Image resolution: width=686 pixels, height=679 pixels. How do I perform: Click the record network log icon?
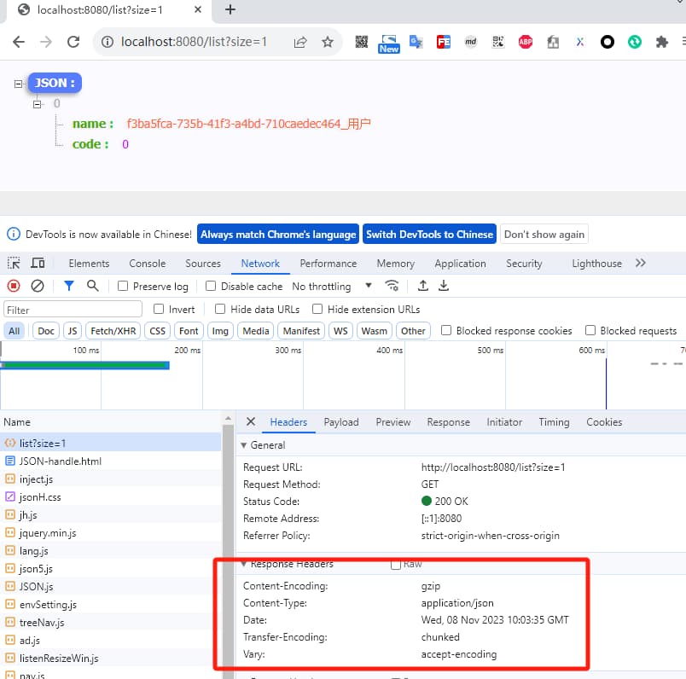[14, 287]
